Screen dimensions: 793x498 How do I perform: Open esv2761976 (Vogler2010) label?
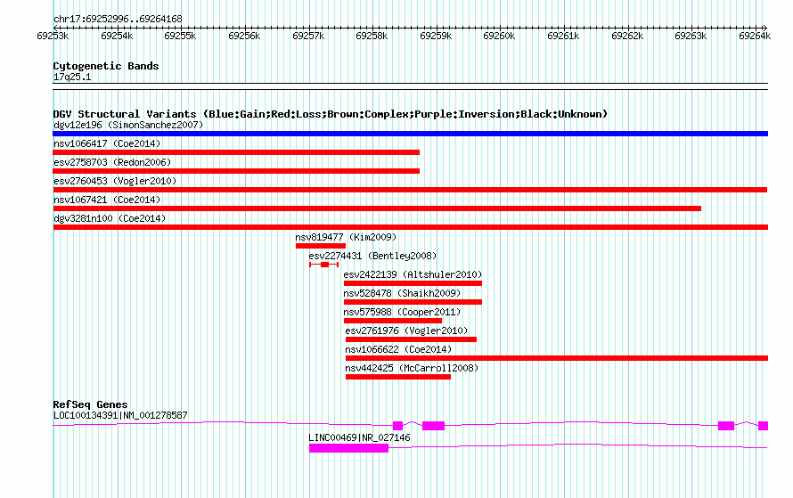point(406,331)
